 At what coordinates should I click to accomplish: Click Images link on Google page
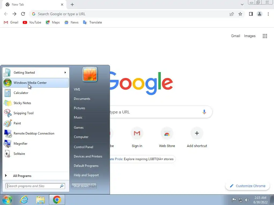(x=250, y=36)
